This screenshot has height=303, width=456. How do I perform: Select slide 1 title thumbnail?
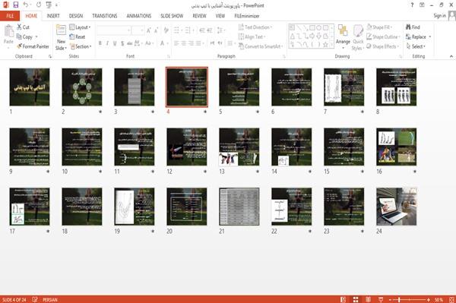tap(30, 87)
